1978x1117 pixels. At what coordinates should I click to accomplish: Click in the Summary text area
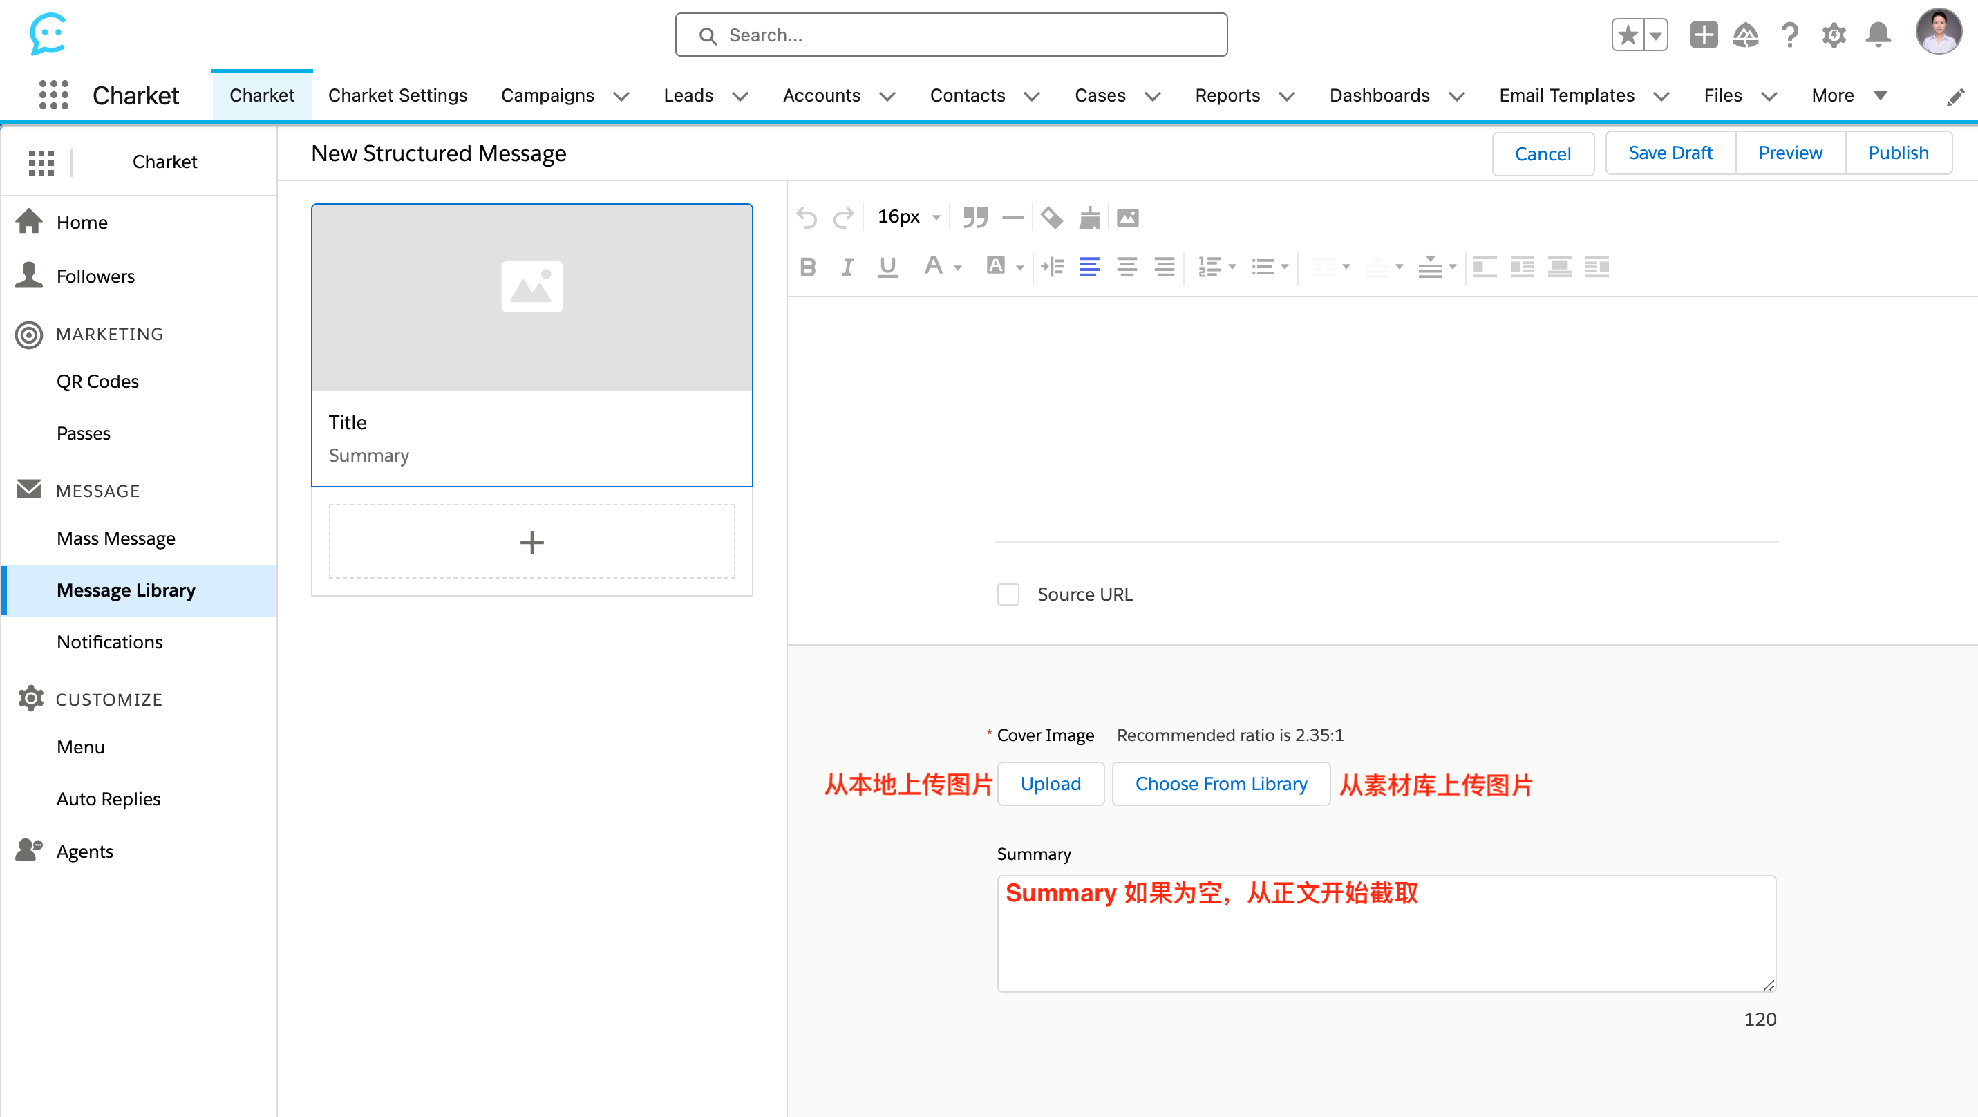coord(1386,932)
